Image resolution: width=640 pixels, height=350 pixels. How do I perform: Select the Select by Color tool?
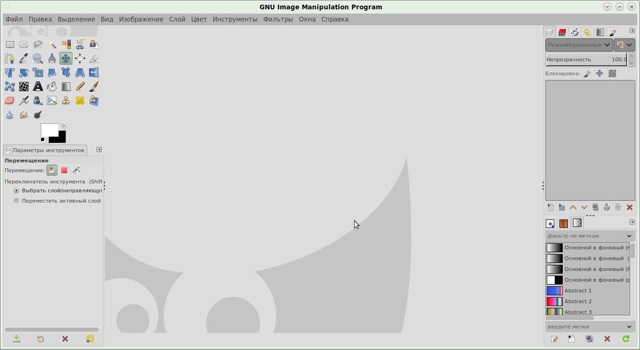(66, 44)
